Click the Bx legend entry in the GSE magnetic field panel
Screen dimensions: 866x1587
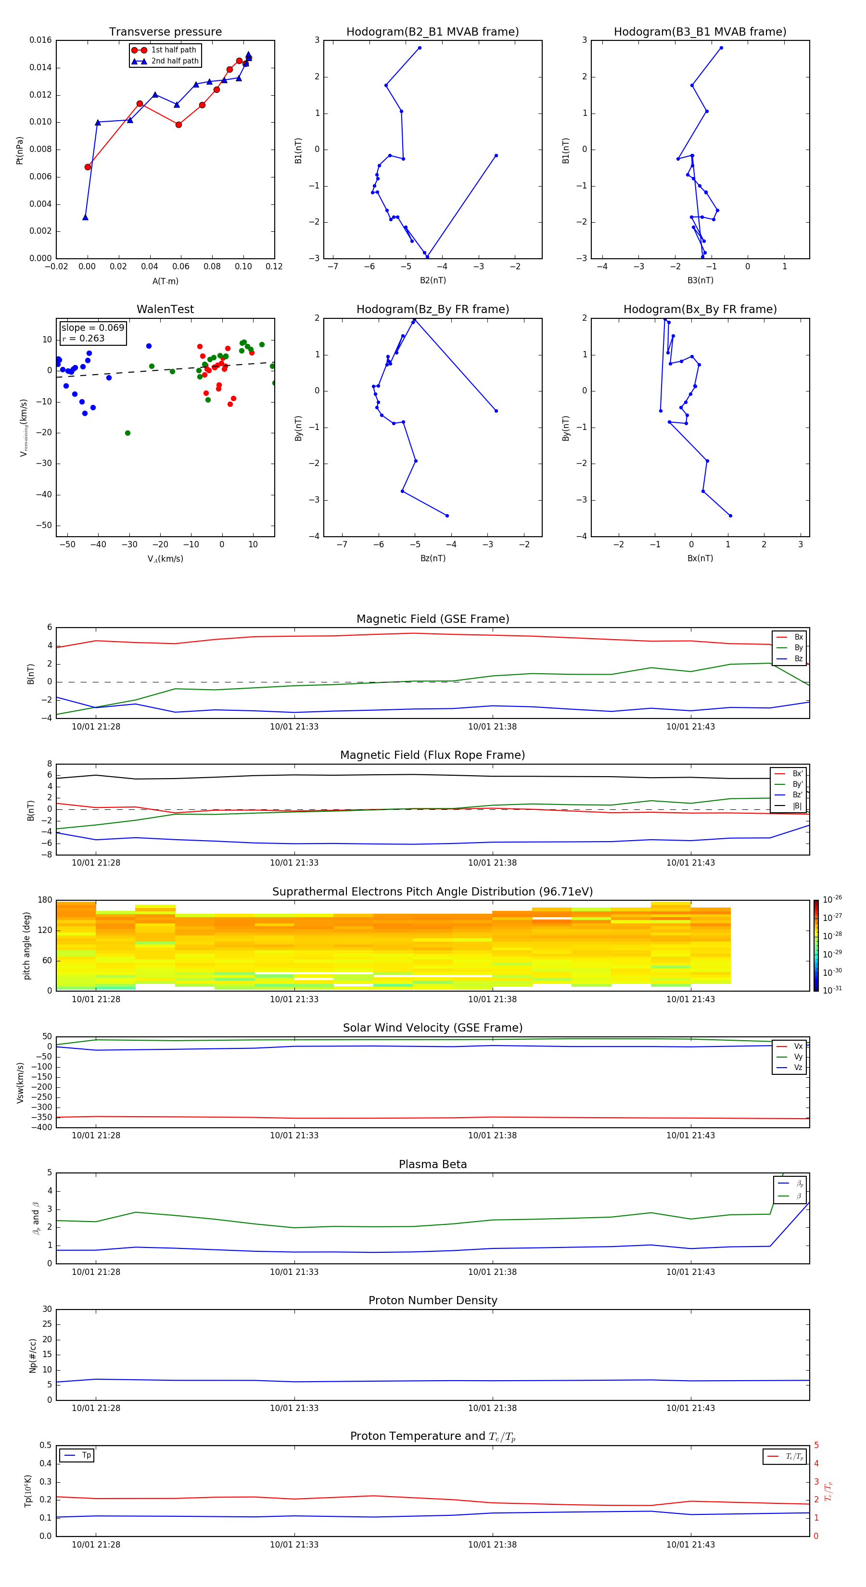[790, 637]
